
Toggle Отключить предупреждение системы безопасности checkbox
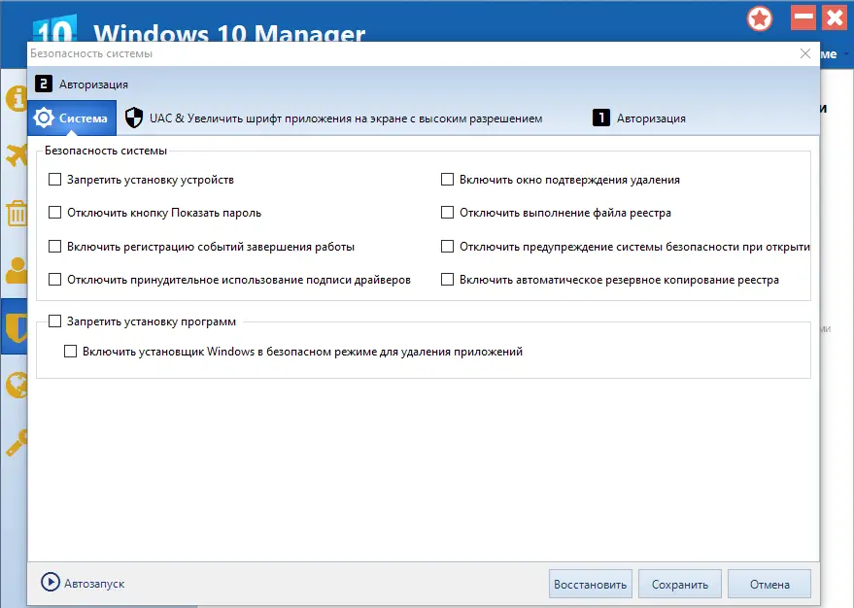tap(447, 247)
